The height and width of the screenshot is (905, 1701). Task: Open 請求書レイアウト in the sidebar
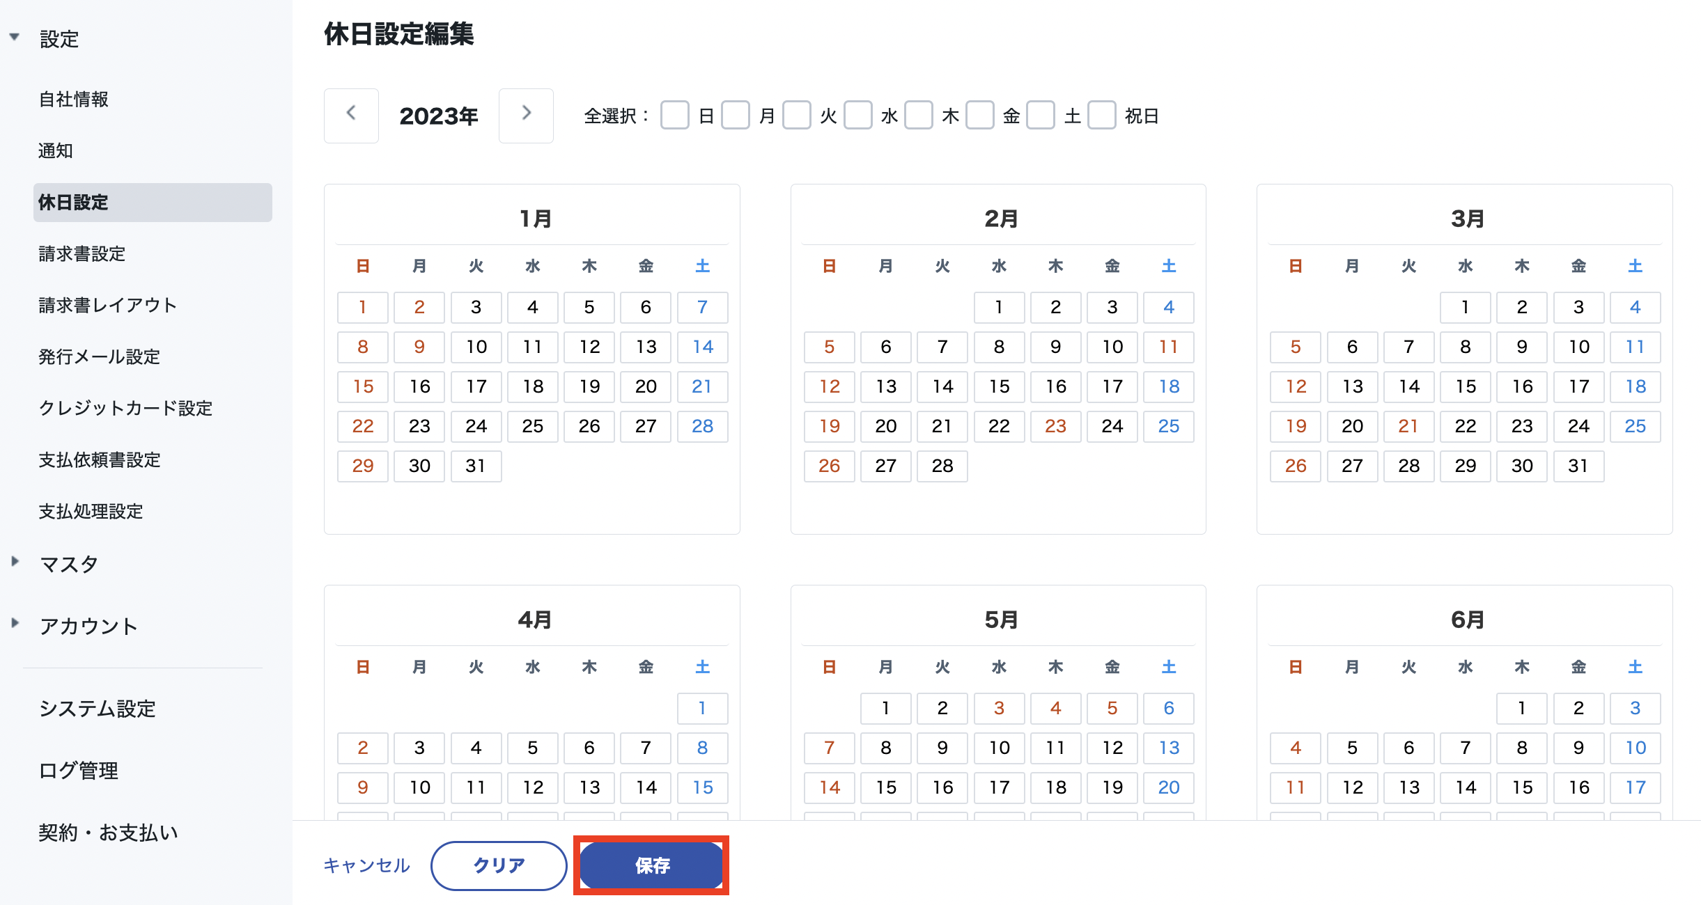(108, 306)
